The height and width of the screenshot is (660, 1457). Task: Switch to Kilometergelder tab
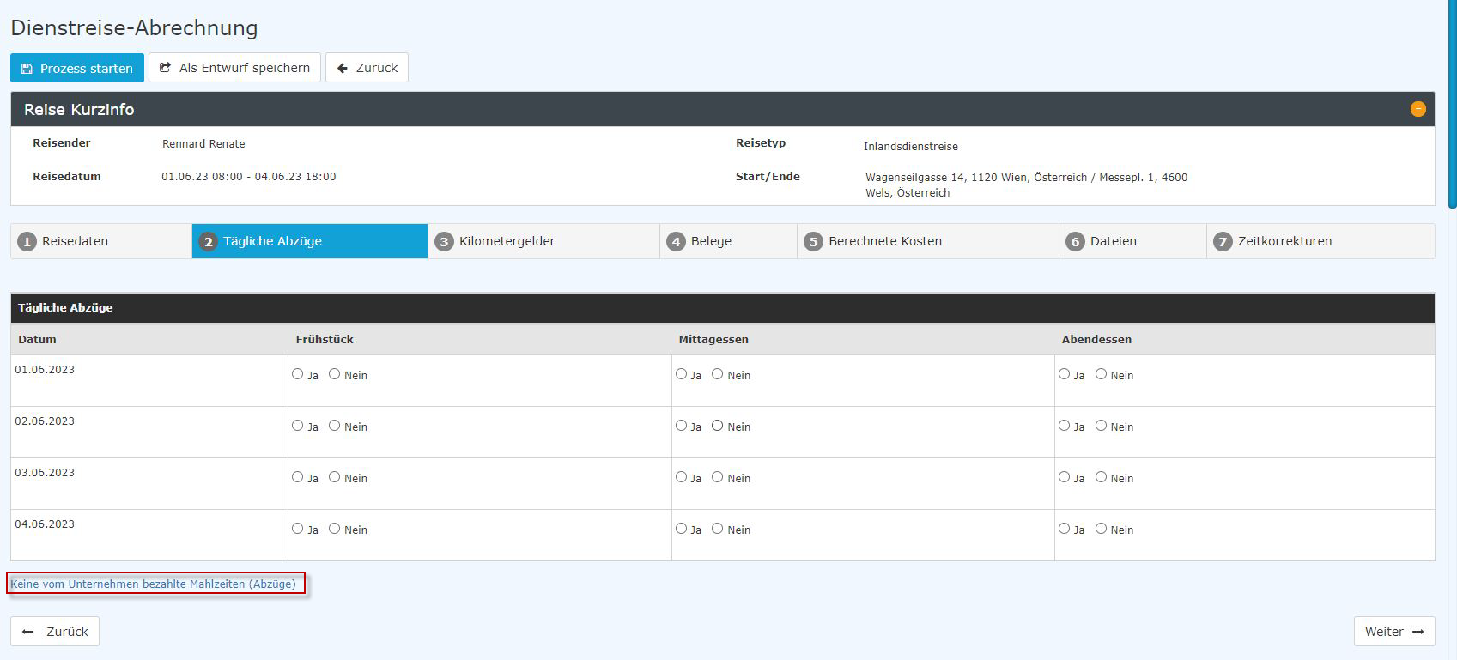[543, 241]
